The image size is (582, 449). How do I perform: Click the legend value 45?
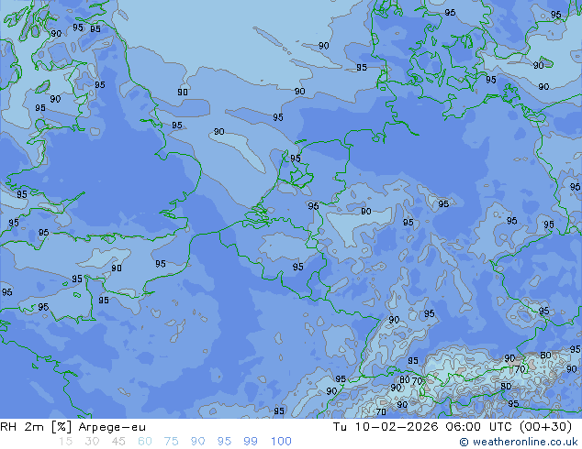pyautogui.click(x=118, y=442)
